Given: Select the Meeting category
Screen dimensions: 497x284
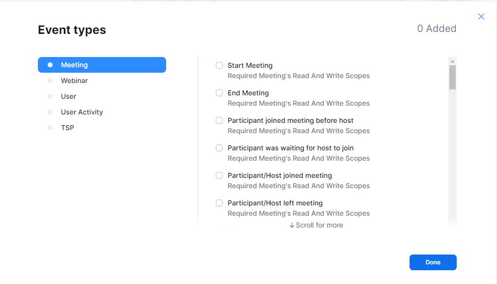Looking at the screenshot, I should [102, 65].
